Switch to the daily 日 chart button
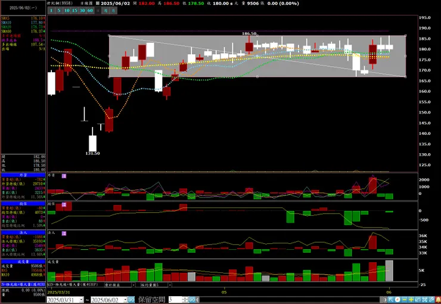 (98, 10)
